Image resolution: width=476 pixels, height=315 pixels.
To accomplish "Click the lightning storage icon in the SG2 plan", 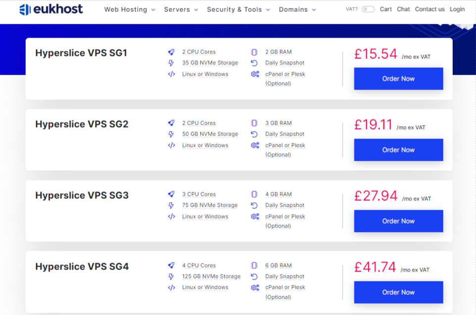I will [x=171, y=134].
